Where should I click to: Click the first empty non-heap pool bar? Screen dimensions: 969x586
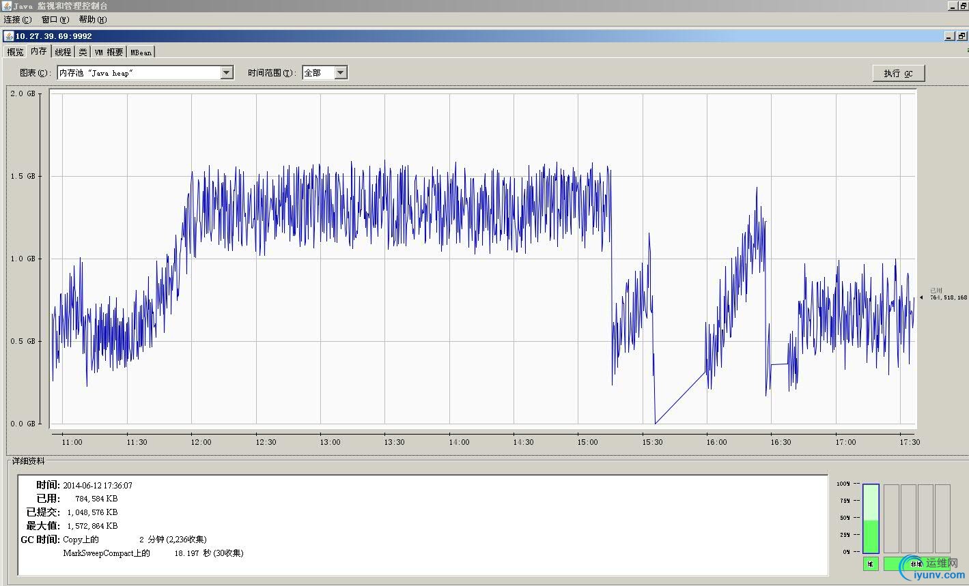(x=892, y=518)
